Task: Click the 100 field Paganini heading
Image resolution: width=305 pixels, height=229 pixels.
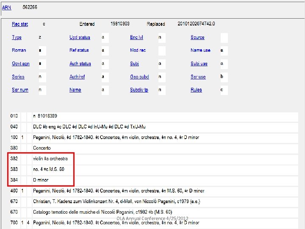Action: (165, 138)
